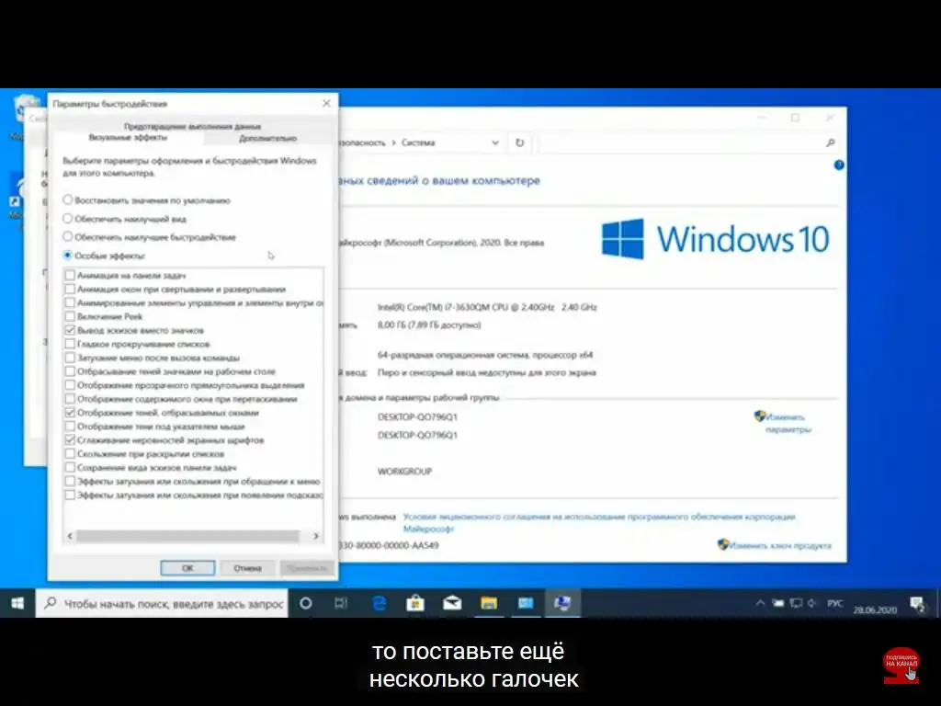The height and width of the screenshot is (706, 941).
Task: Expand the address bar history dropdown chevron
Action: (495, 142)
